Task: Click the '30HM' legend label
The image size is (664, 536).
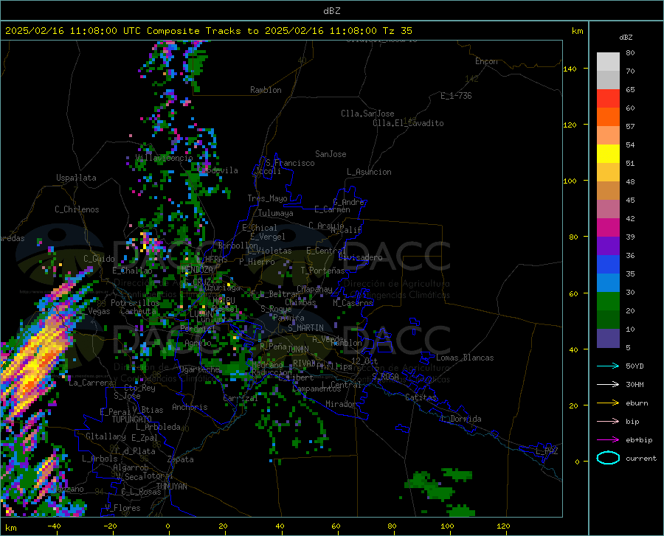Action: click(634, 385)
